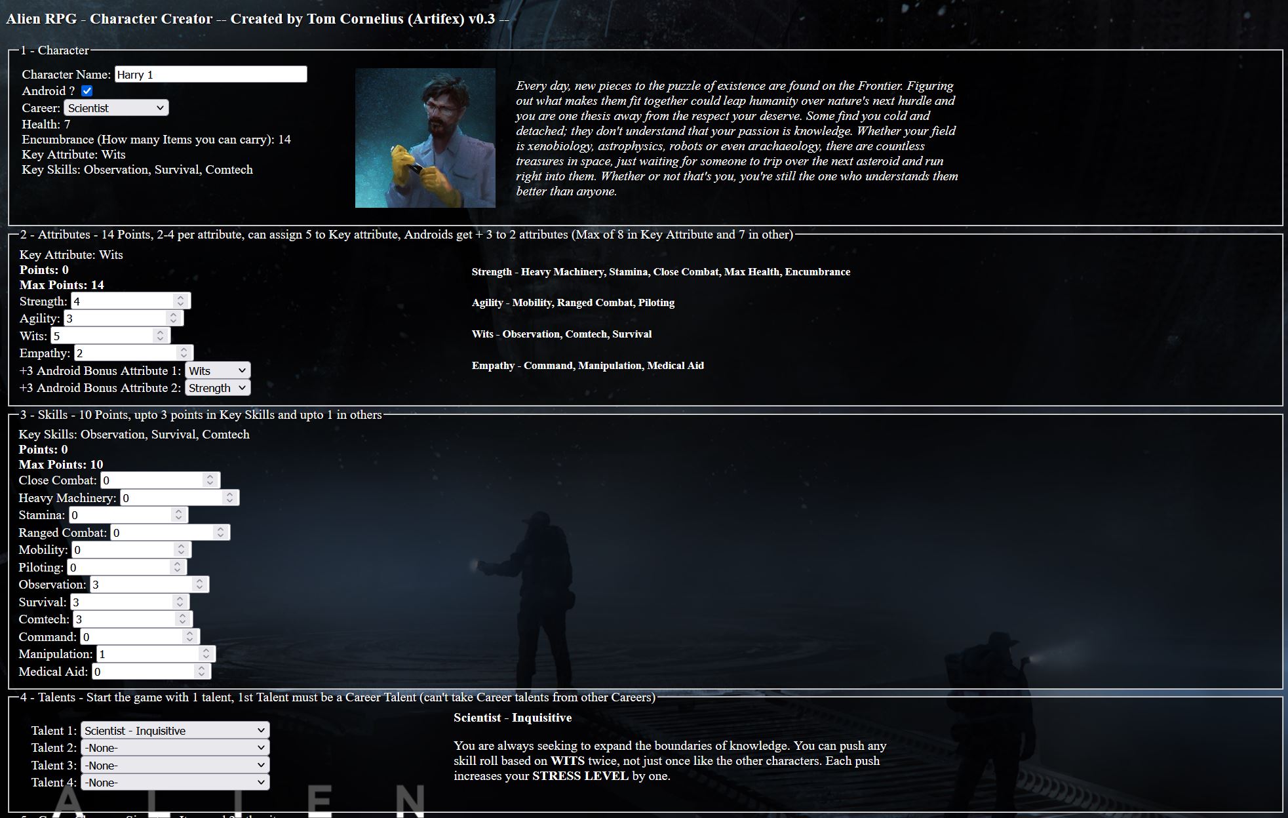Screen dimensions: 1288x818
Task: Increase the Agility attribute value
Action: [174, 314]
